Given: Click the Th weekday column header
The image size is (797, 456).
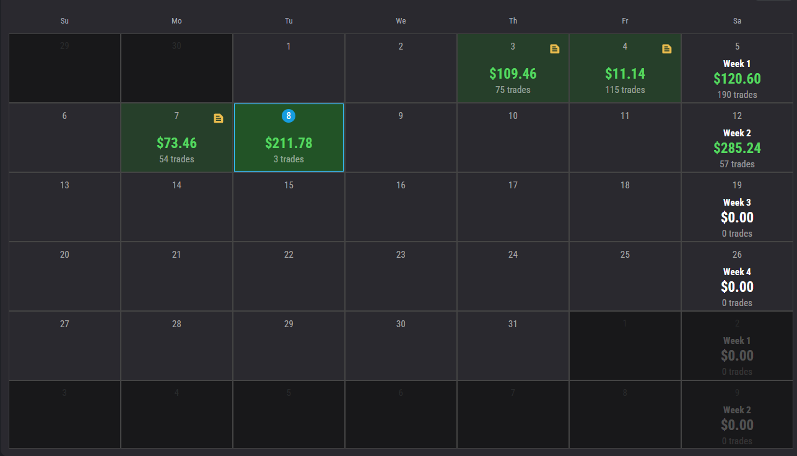Looking at the screenshot, I should pyautogui.click(x=513, y=20).
